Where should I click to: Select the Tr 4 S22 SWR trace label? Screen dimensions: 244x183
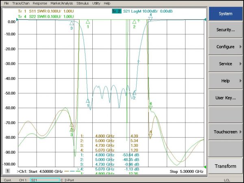[46, 17]
